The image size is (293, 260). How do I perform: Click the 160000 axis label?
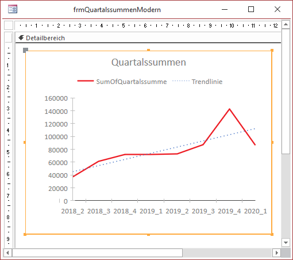(x=56, y=98)
